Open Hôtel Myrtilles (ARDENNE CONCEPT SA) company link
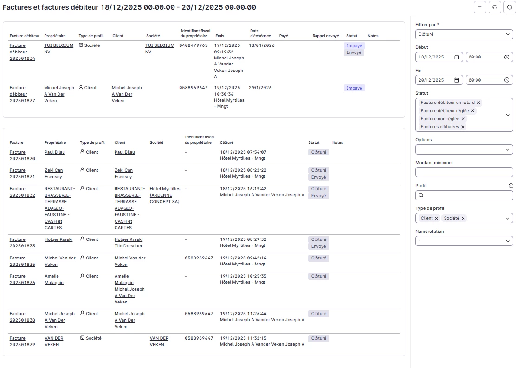The width and height of the screenshot is (516, 368). pyautogui.click(x=165, y=195)
